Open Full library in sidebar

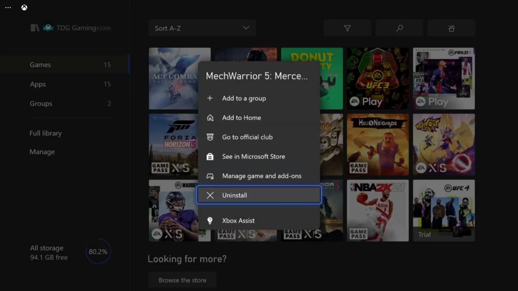(x=46, y=133)
